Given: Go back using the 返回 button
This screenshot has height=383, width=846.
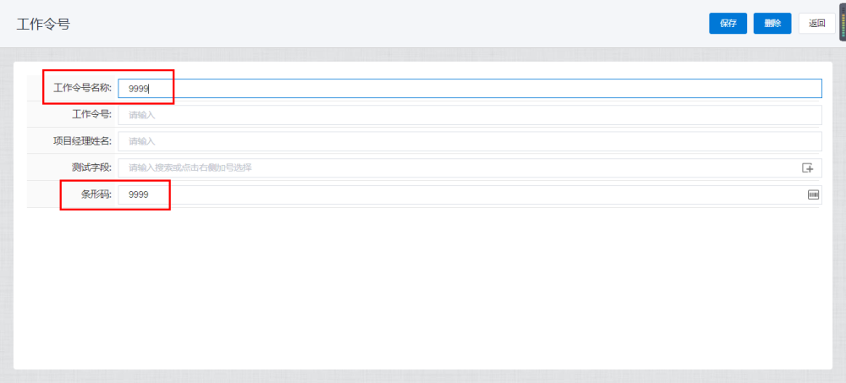Looking at the screenshot, I should [816, 24].
